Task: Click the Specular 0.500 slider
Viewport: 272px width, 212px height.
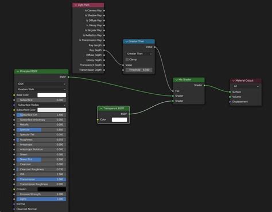Action: click(x=41, y=130)
